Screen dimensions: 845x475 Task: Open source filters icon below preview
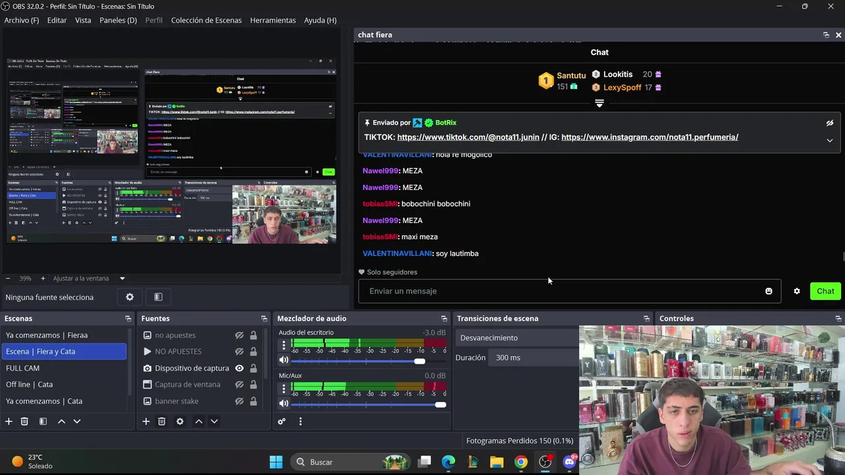pyautogui.click(x=158, y=297)
